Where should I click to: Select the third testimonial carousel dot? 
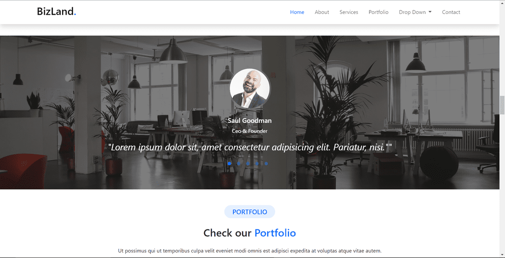(x=248, y=164)
